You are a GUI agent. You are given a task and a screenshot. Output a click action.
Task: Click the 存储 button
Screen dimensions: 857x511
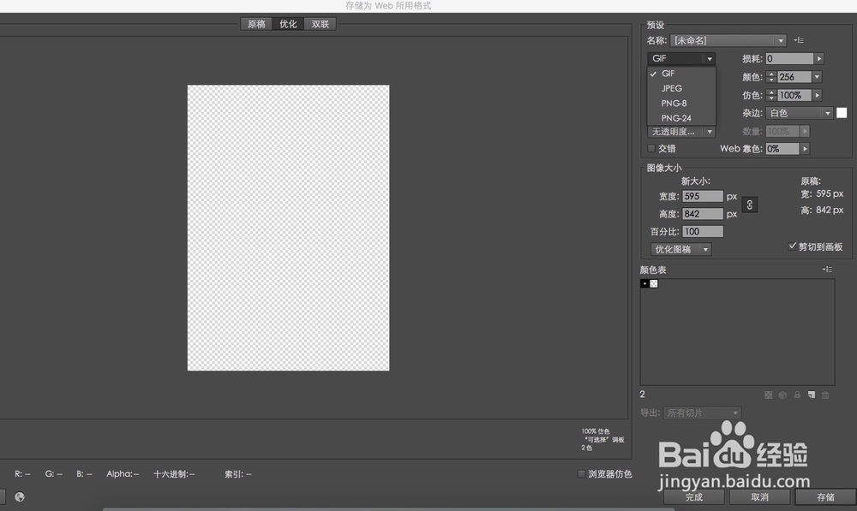[825, 496]
